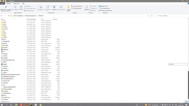The width and height of the screenshot is (189, 106).
Task: Switch to the Share (Поделиться) tab
Action: 17,4
